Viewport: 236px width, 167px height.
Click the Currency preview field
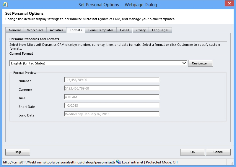(112, 88)
